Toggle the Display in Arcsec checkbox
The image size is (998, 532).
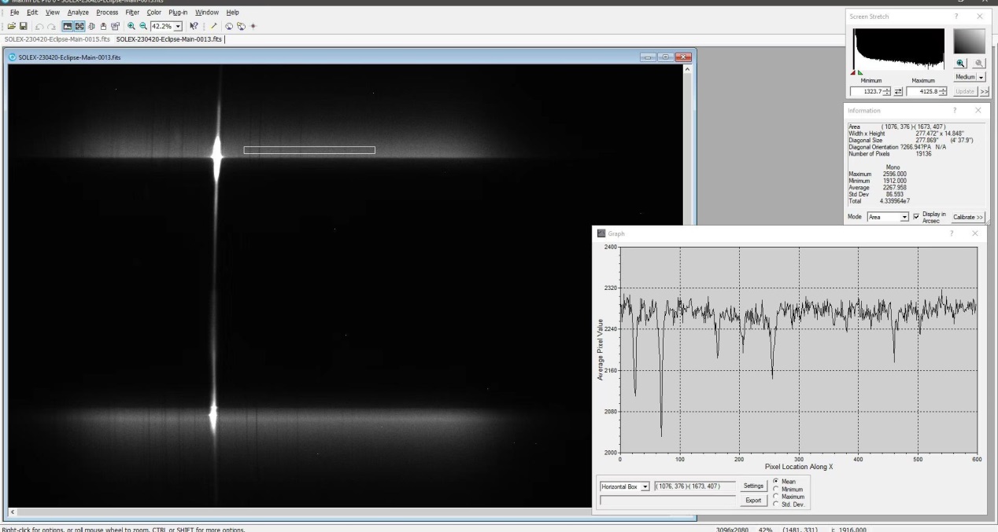(x=916, y=216)
